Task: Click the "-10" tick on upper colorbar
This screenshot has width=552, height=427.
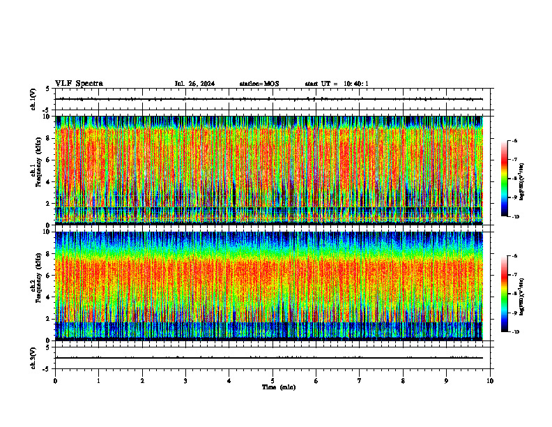Action: click(515, 217)
